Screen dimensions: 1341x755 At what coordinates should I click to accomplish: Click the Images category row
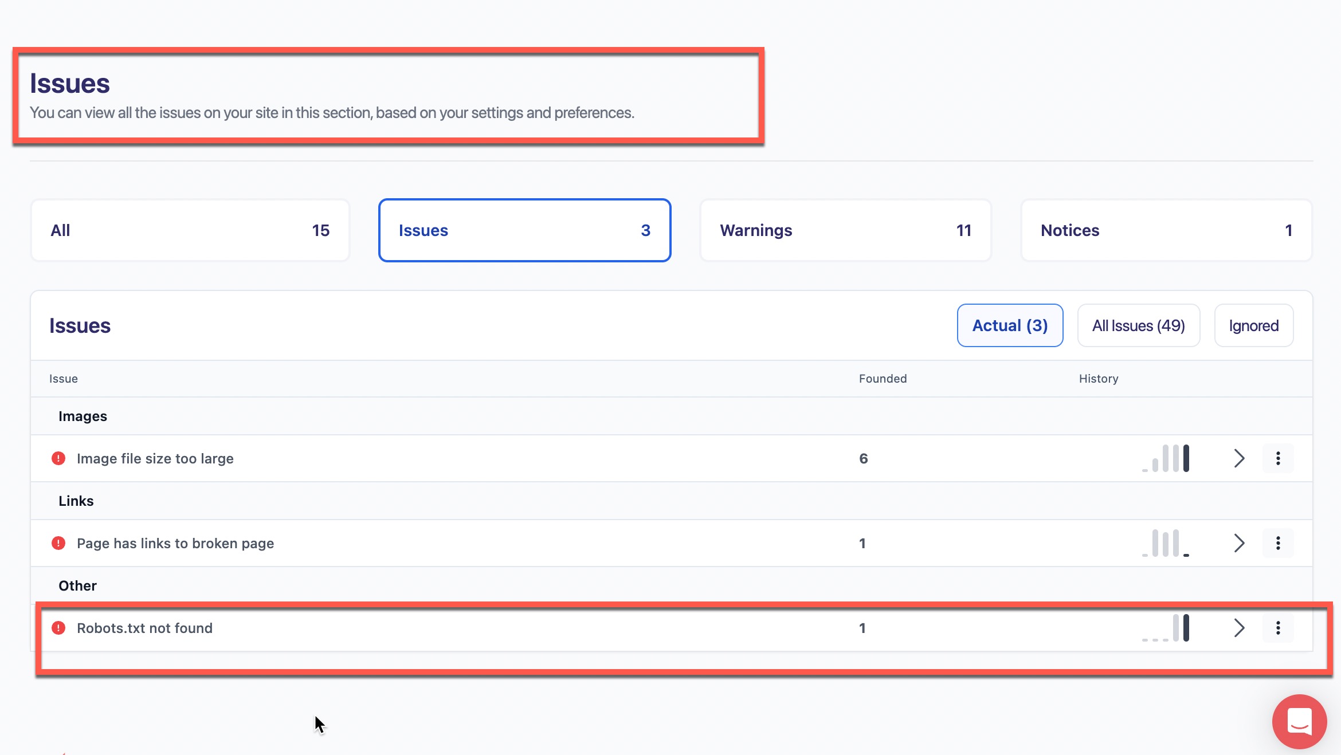pyautogui.click(x=672, y=416)
